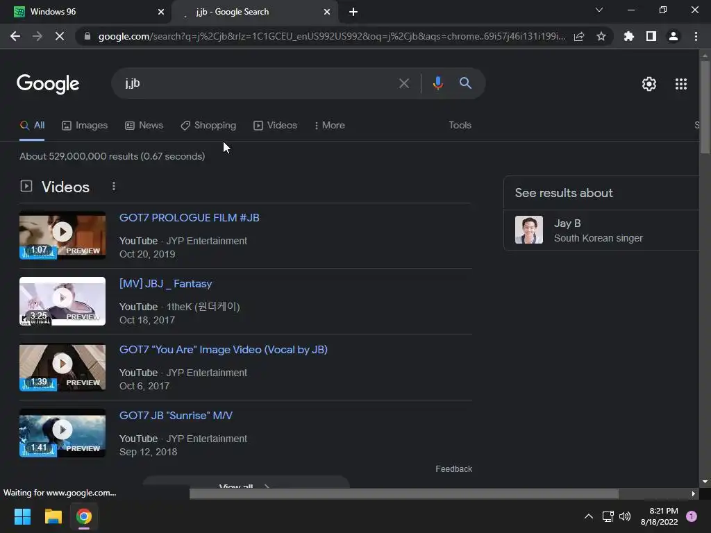Click the vertical page scrollbar thumb
Image resolution: width=711 pixels, height=533 pixels.
coord(705,107)
